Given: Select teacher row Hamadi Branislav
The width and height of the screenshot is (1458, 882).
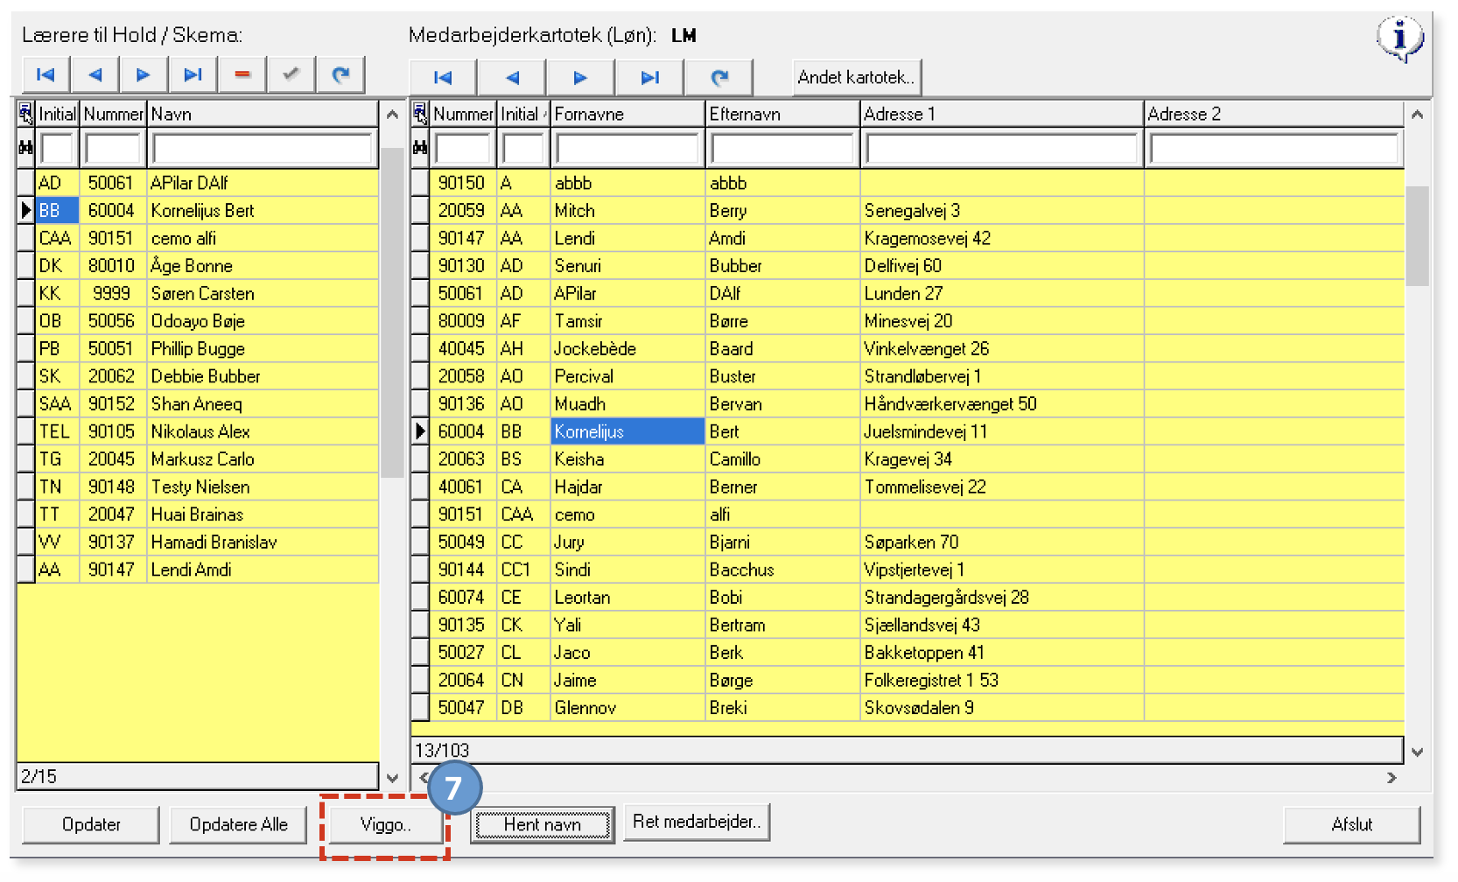Looking at the screenshot, I should [x=207, y=542].
